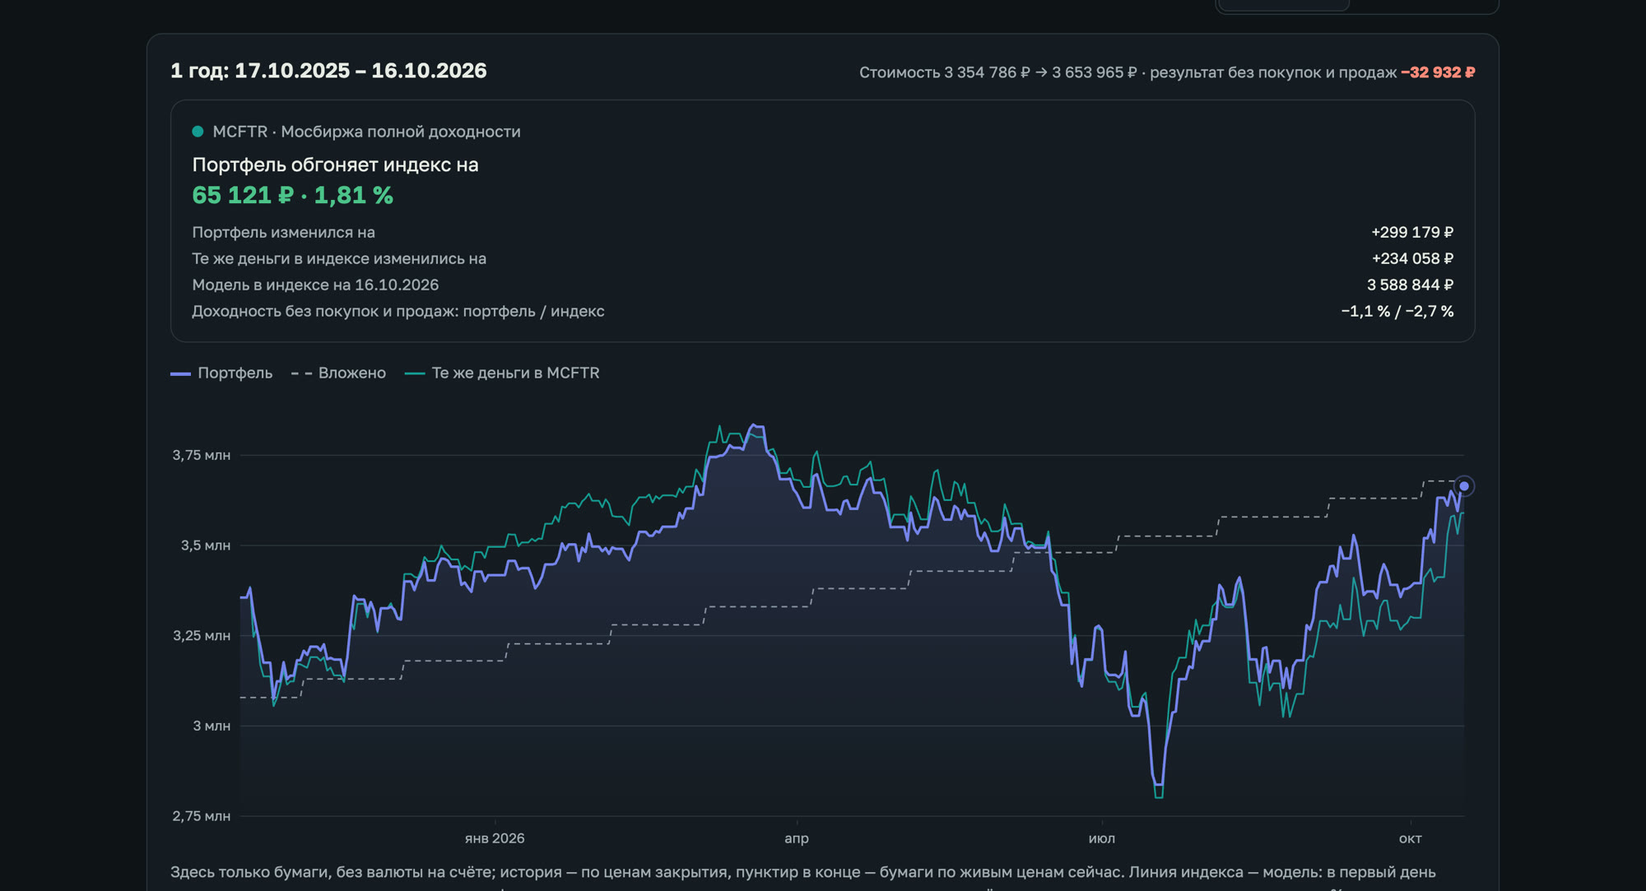Click the MCFTR · Мосбиржа полной доходности label
This screenshot has height=891, width=1646.
(x=366, y=132)
